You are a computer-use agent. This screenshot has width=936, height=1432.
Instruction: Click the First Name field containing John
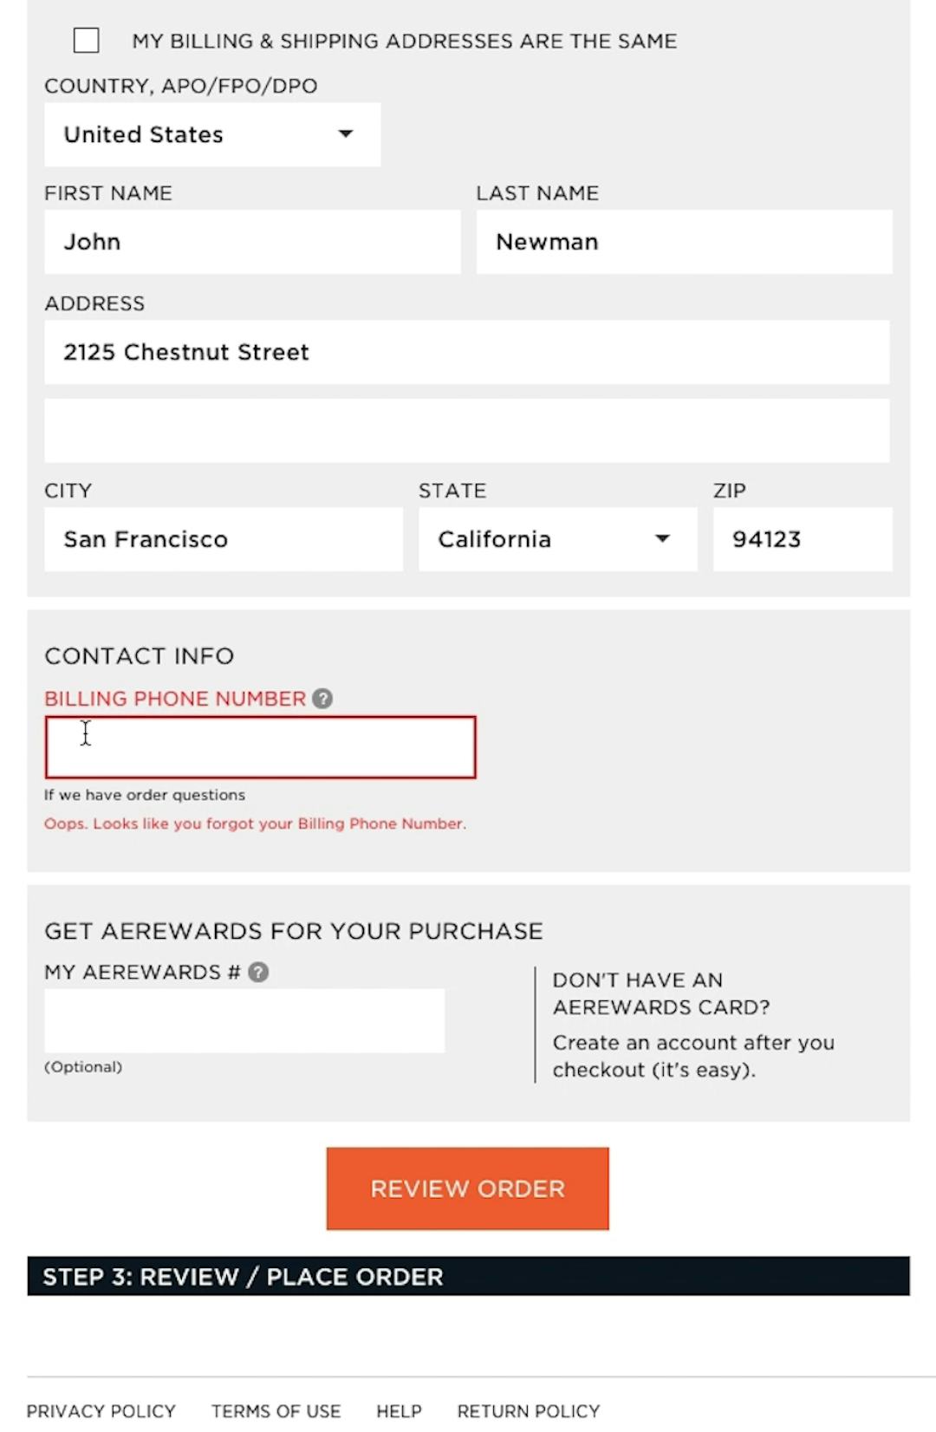pos(251,242)
